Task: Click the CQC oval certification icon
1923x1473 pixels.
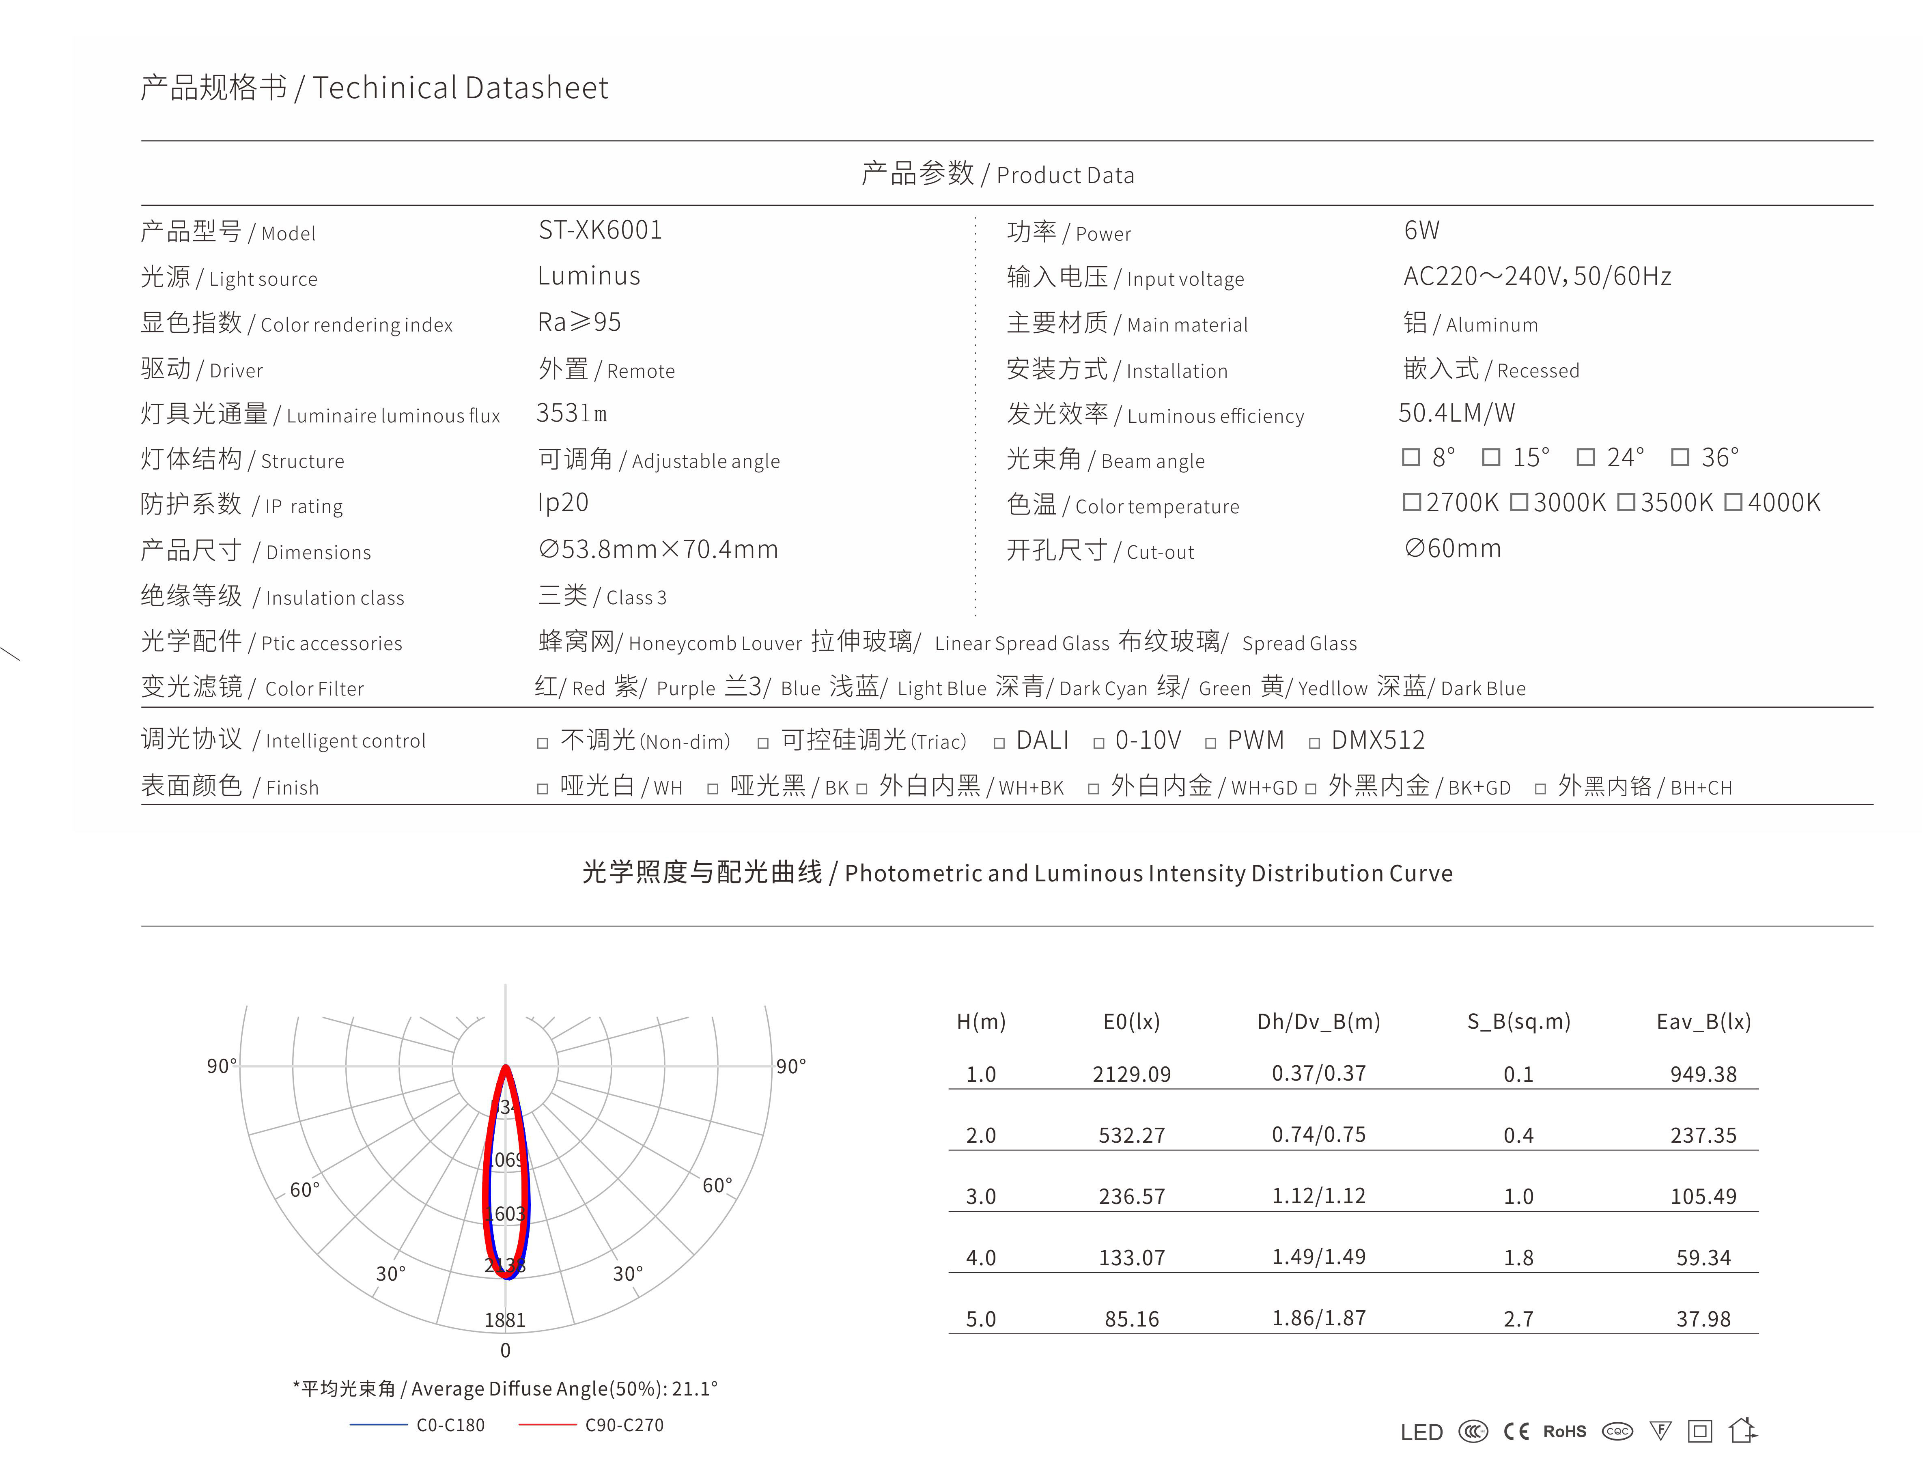Action: pyautogui.click(x=1617, y=1432)
